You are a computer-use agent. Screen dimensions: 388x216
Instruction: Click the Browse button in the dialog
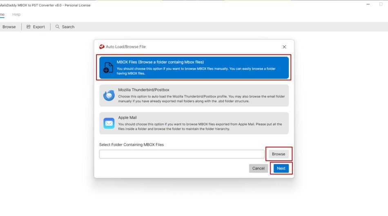279,154
